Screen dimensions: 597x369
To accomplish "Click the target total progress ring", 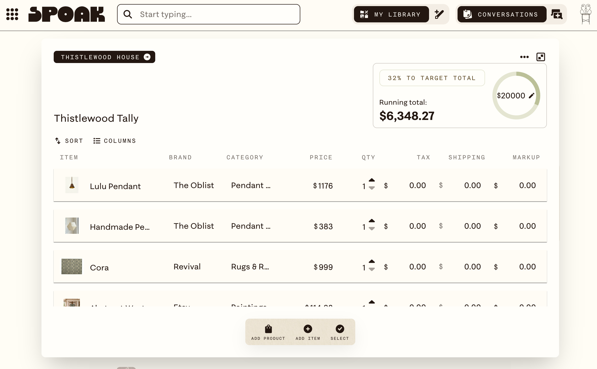I will (x=516, y=96).
